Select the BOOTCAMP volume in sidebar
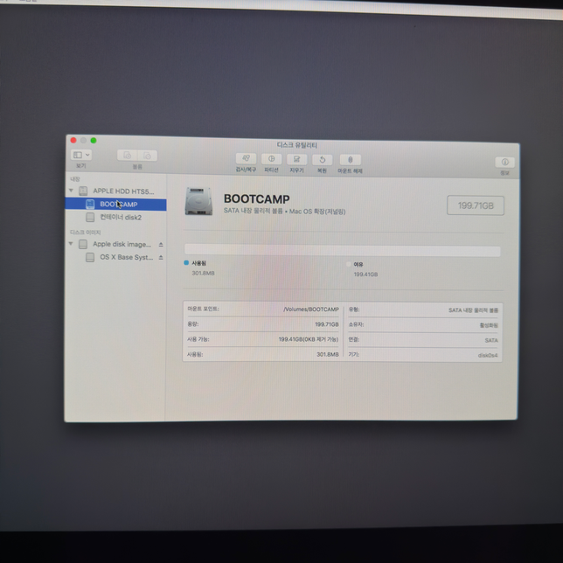 (118, 205)
